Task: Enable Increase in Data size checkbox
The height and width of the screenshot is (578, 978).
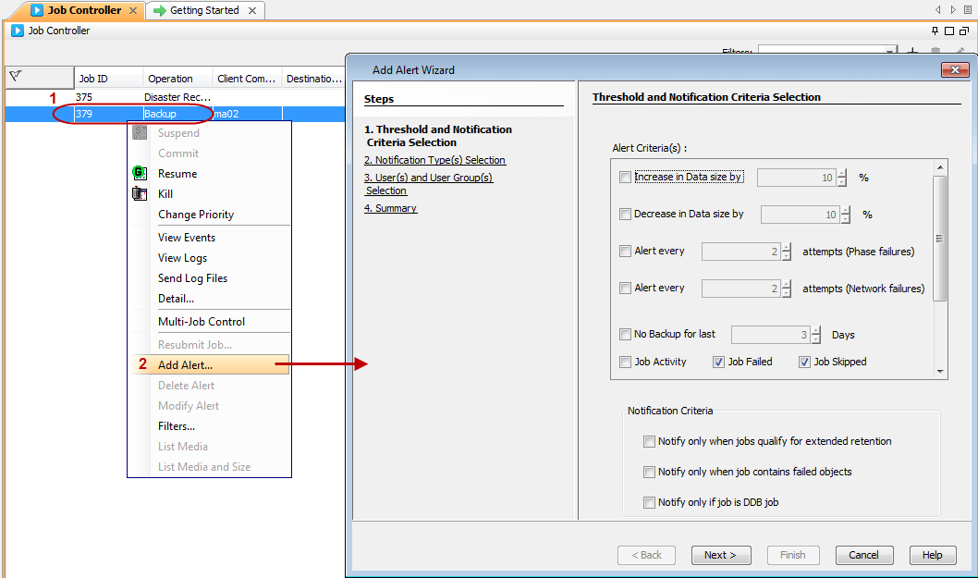Action: coord(626,178)
